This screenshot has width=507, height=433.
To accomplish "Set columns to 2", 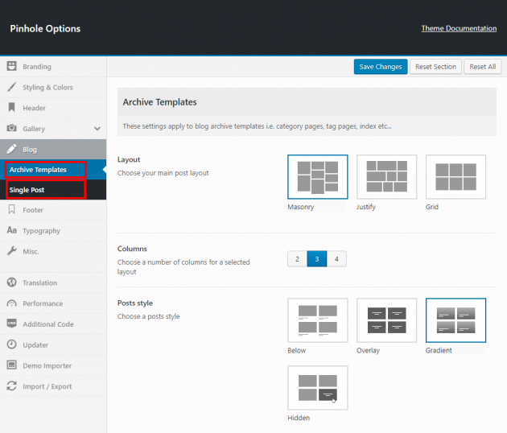I will 297,258.
